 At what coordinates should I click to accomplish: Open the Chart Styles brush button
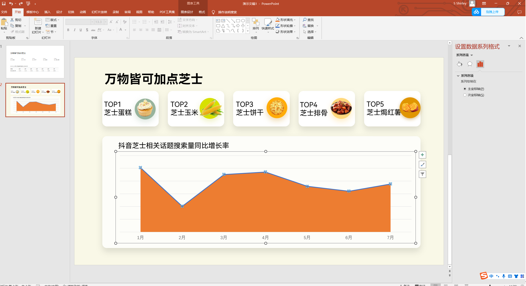(423, 164)
